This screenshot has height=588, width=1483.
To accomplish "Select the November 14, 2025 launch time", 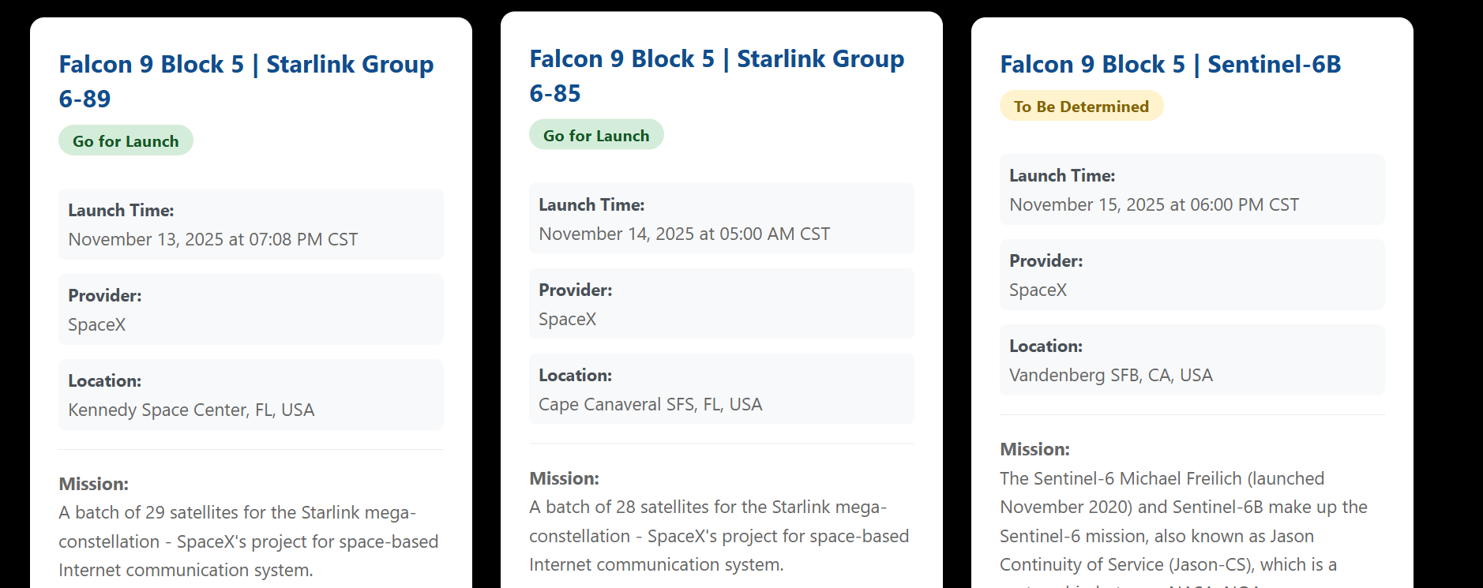I will tap(684, 234).
